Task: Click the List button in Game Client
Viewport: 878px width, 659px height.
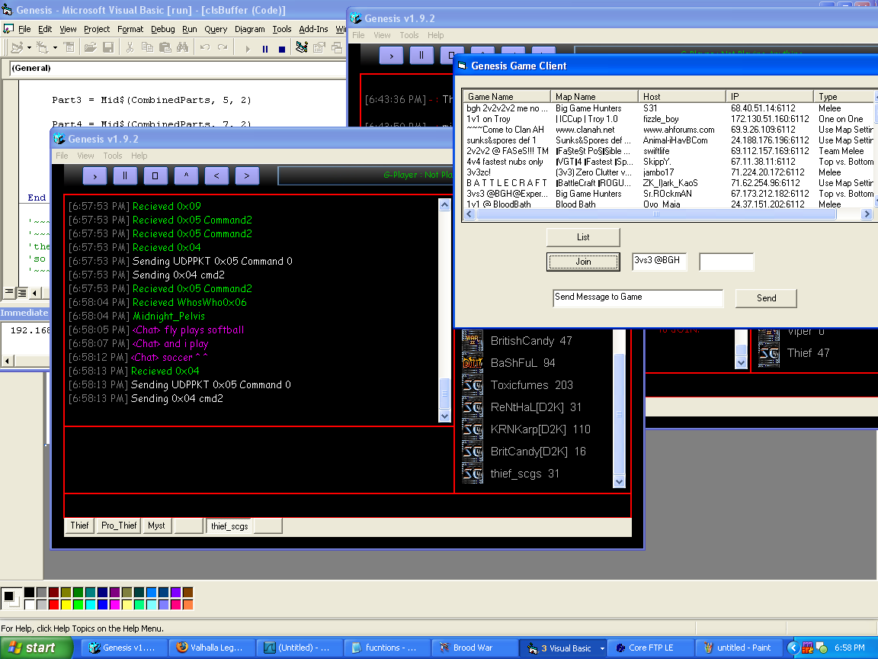Action: tap(583, 237)
